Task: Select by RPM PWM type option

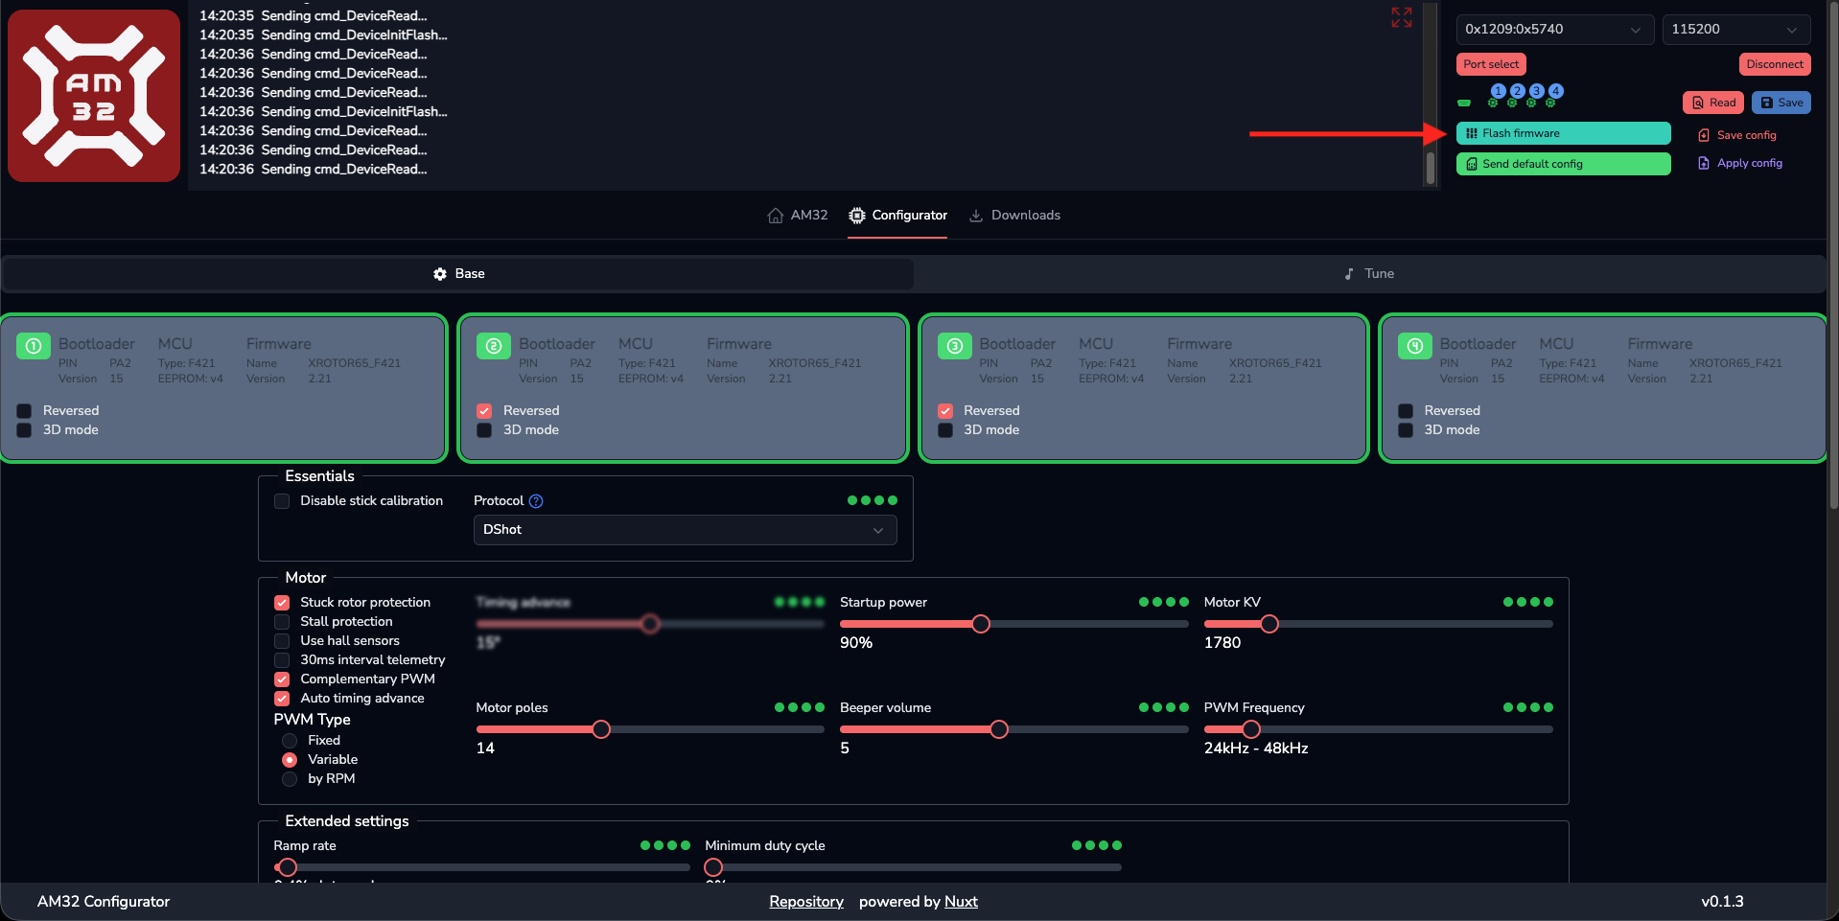Action: [290, 779]
